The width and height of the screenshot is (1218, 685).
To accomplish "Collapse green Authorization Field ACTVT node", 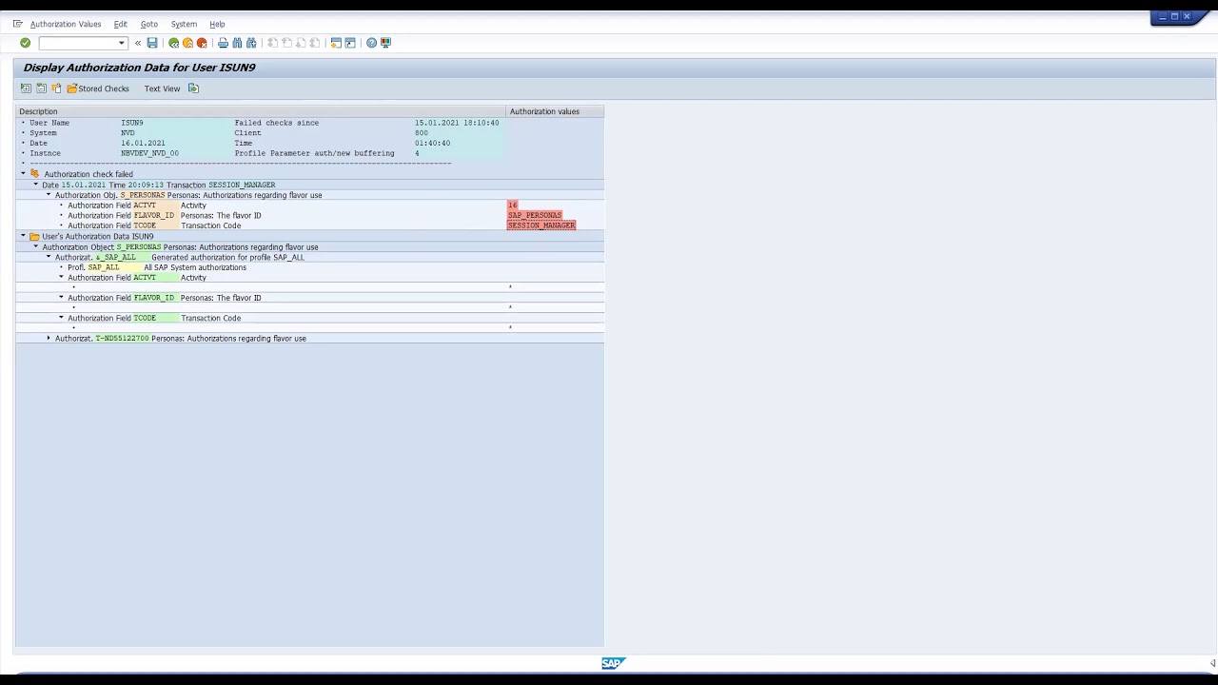I will point(61,277).
